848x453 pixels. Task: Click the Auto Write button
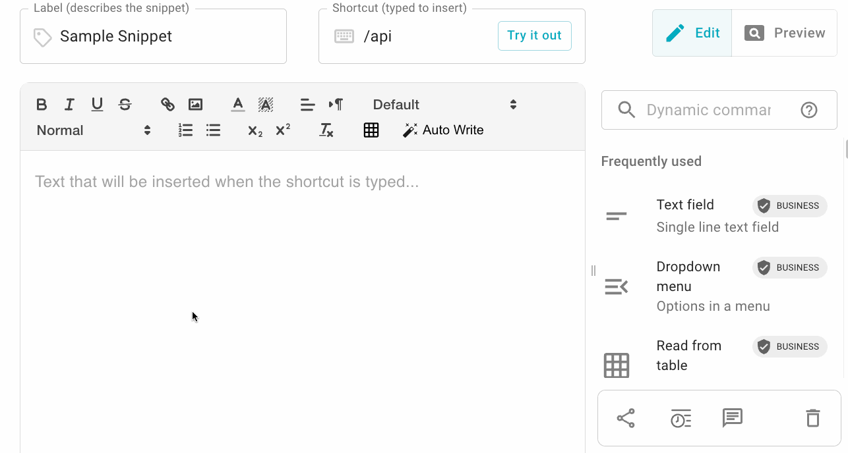pos(443,130)
